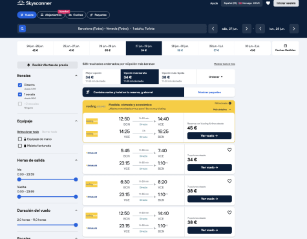The height and width of the screenshot is (239, 307).
Task: Click Ver vuelo for 34 € Ryanair
Action: pyautogui.click(x=209, y=168)
